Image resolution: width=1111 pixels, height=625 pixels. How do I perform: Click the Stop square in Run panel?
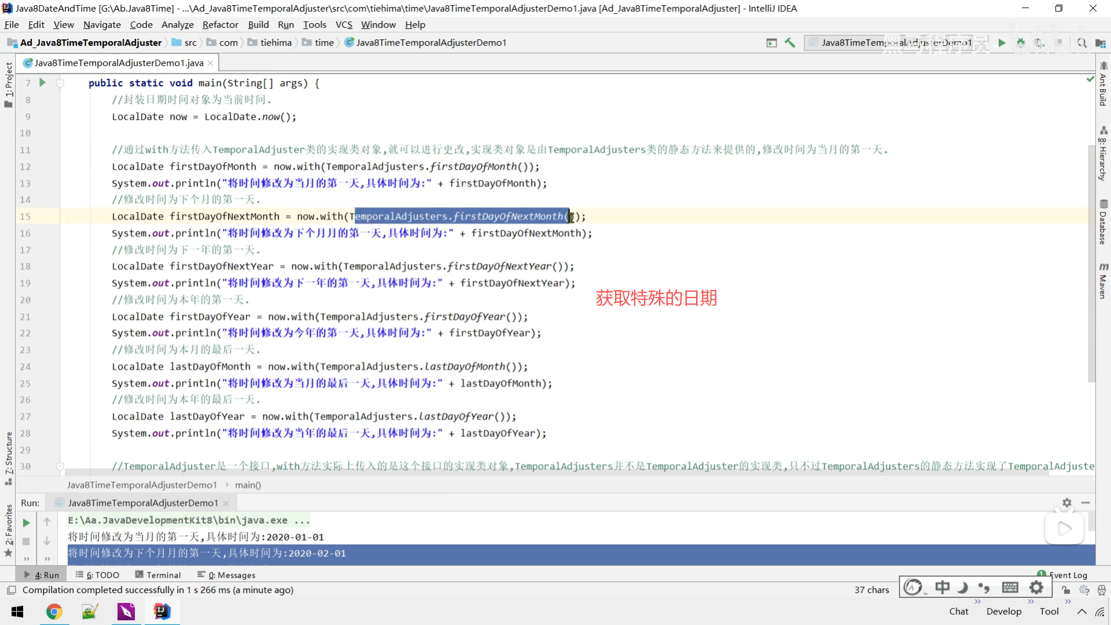point(26,541)
